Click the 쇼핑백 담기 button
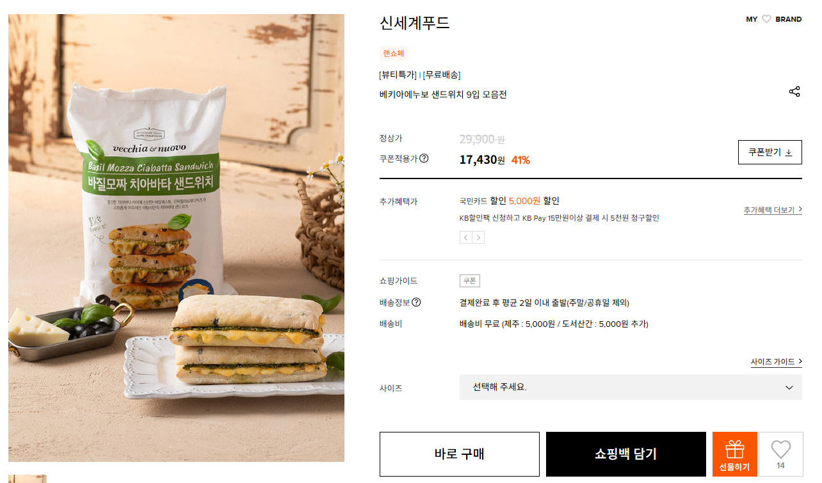This screenshot has width=822, height=483. tap(626, 454)
